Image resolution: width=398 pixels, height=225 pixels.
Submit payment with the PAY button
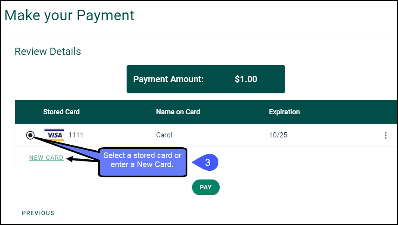pos(206,187)
